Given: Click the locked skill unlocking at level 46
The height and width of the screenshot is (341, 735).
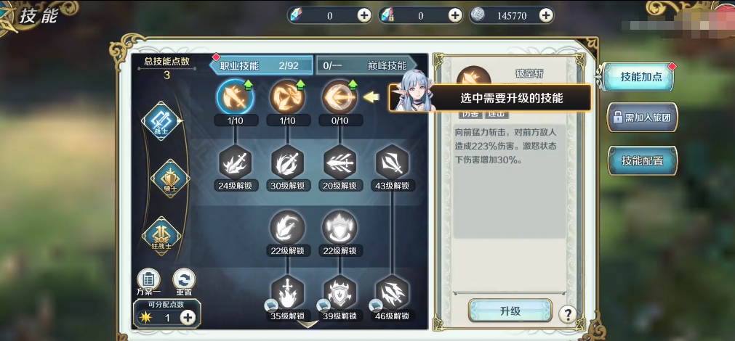Looking at the screenshot, I should tap(393, 293).
